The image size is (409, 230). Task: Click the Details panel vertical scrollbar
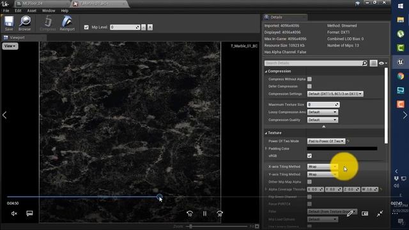386,105
